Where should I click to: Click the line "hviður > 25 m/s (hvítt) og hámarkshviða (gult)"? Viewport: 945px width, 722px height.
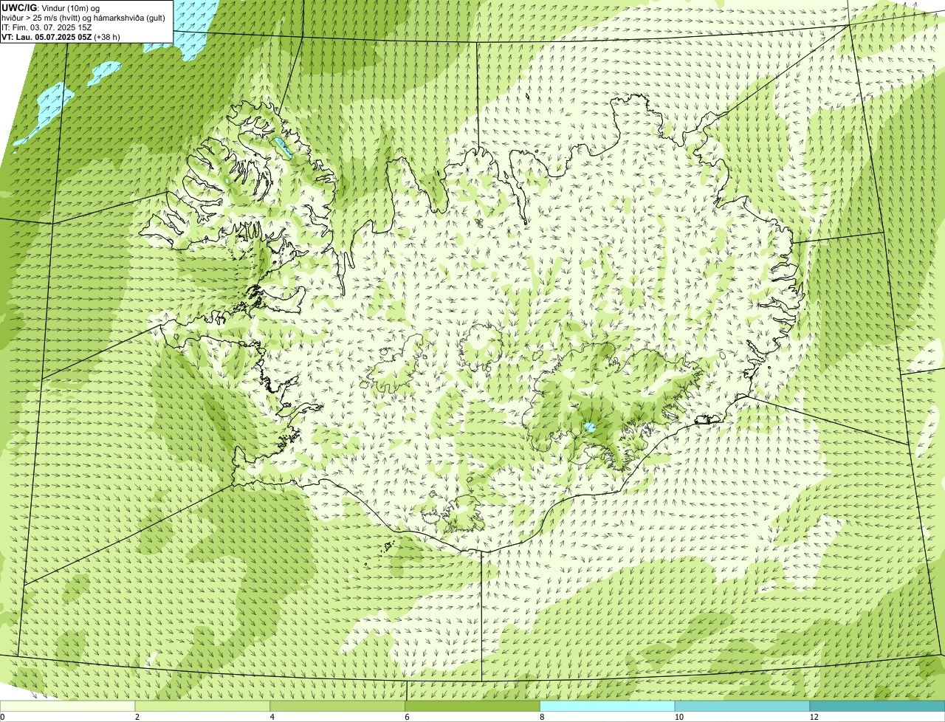[83, 18]
